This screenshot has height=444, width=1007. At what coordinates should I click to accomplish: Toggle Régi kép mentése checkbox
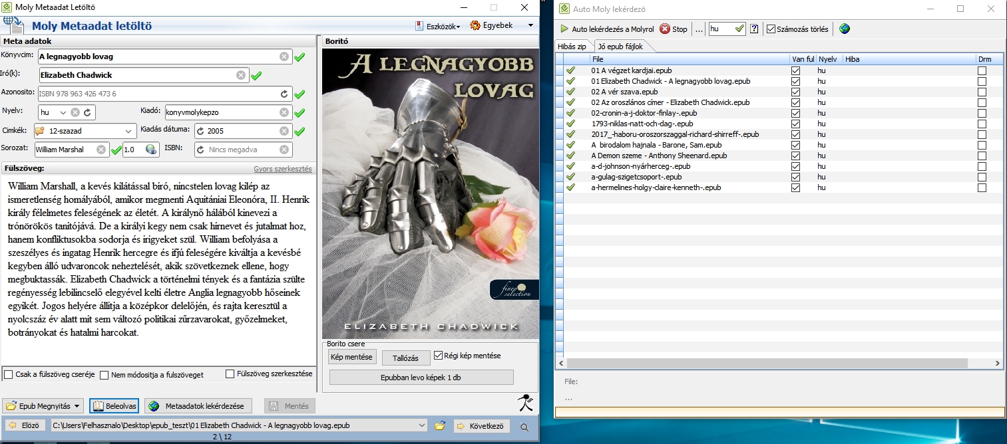(x=438, y=356)
